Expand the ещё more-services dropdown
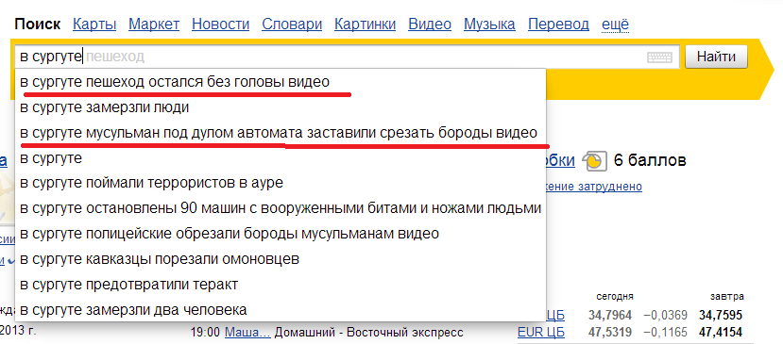Screen dimensions: 783x344 pos(615,24)
